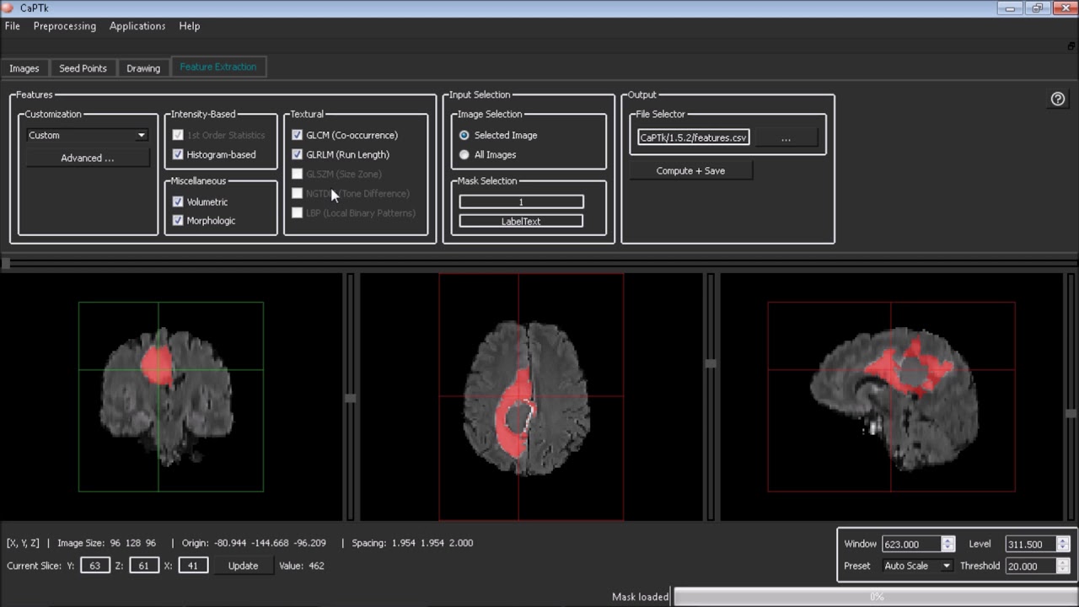Uncheck GLCM (Co-occurrence) feature
Viewport: 1079px width, 607px height.
point(297,135)
